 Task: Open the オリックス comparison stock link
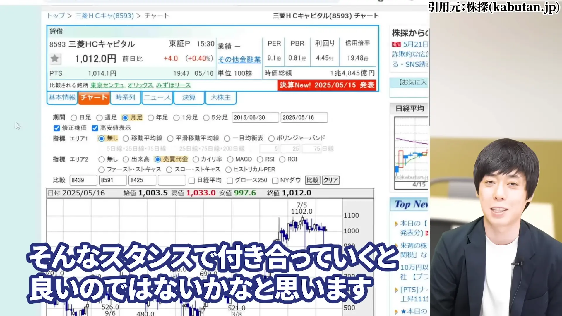140,85
